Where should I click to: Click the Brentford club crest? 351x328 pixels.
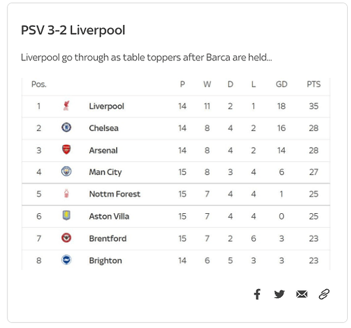point(66,237)
